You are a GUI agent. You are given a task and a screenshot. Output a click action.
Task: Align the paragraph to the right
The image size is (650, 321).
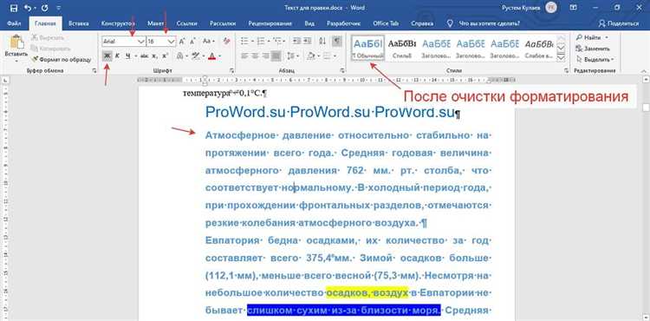point(265,56)
